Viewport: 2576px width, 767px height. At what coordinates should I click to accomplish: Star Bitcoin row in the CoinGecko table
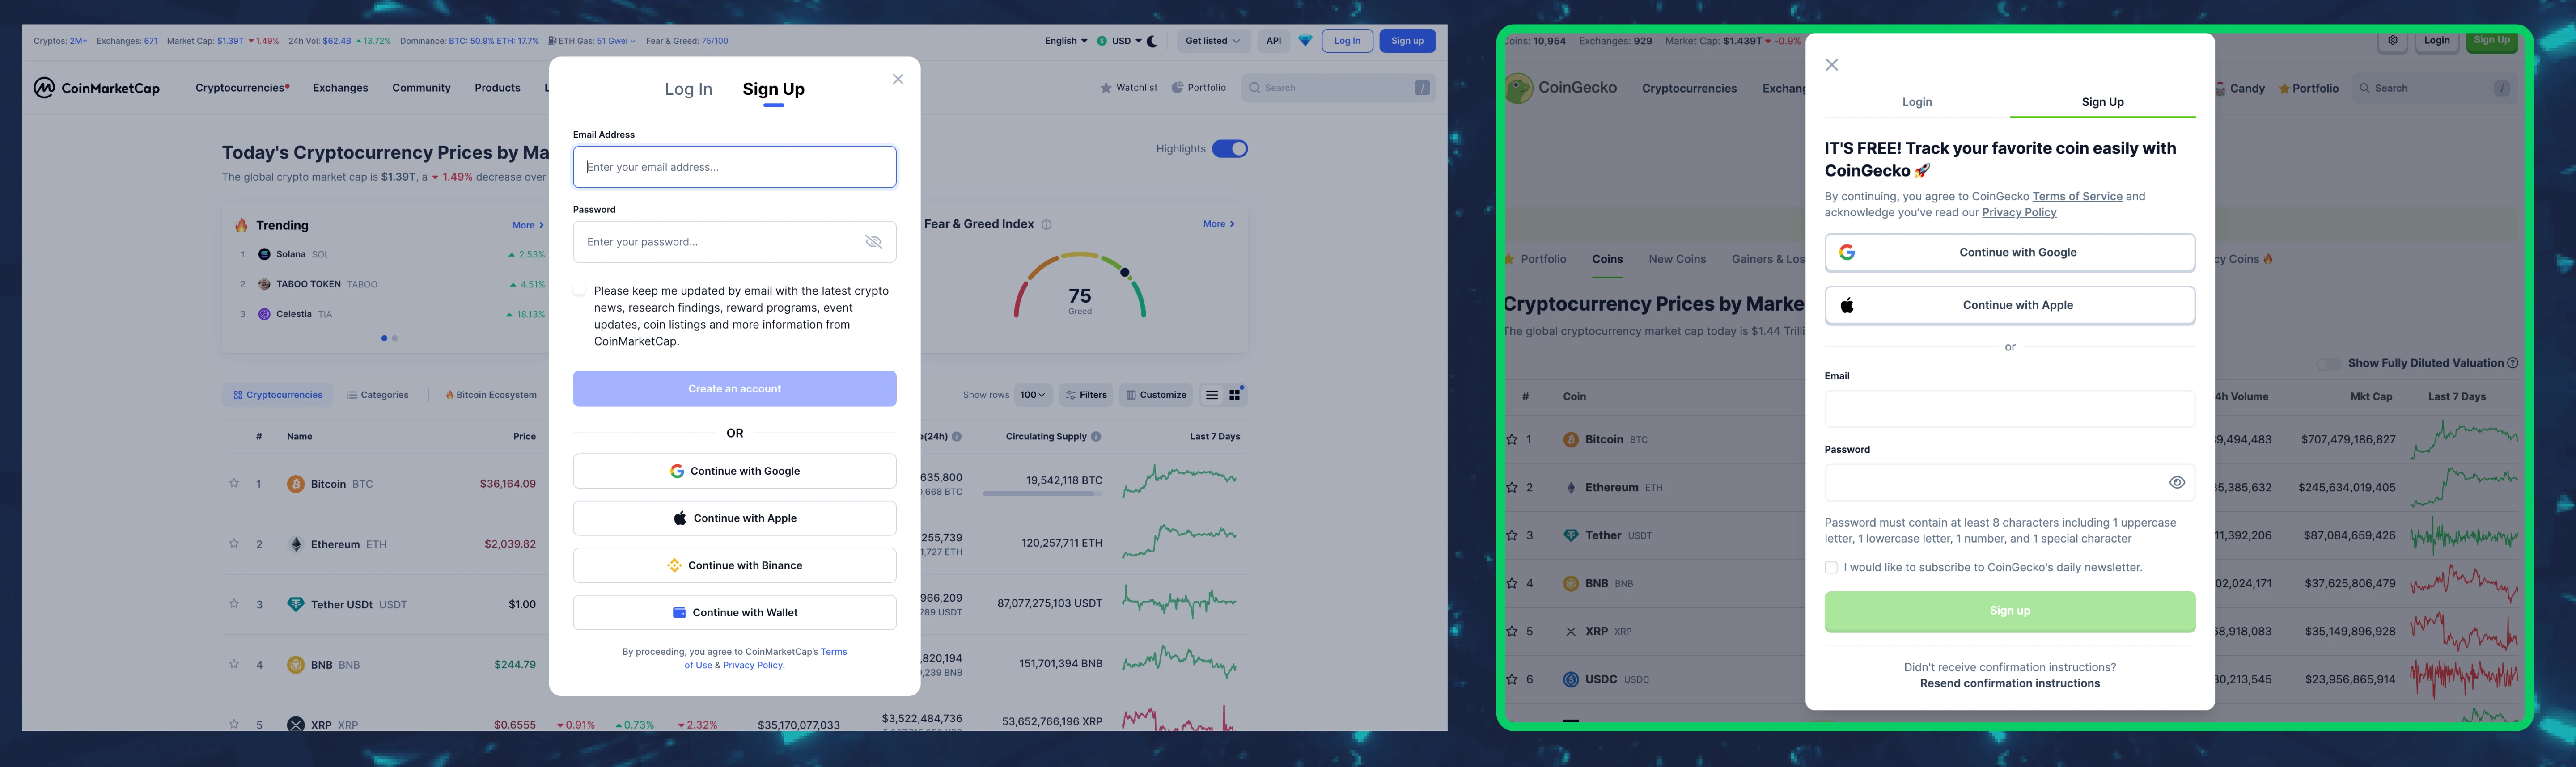click(1512, 439)
